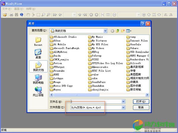Click the Recent places icon in sidebar
This screenshot has width=178, height=133.
coord(38,41)
